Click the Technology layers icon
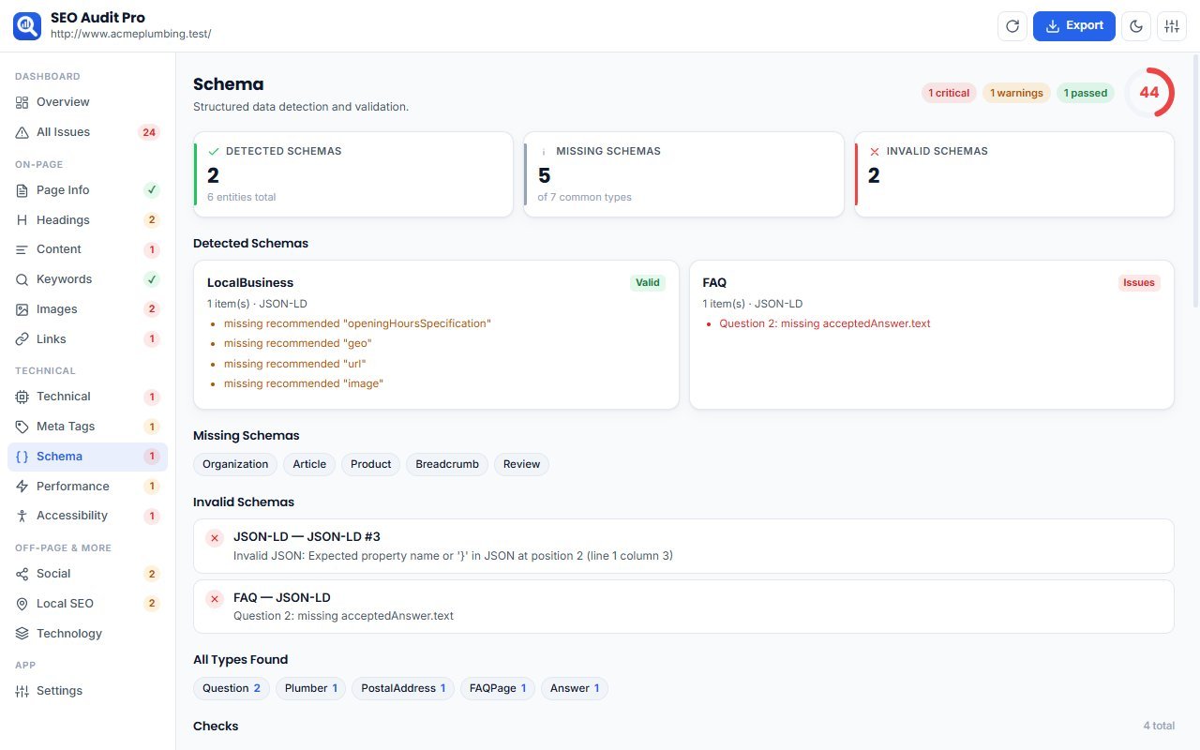 tap(22, 634)
